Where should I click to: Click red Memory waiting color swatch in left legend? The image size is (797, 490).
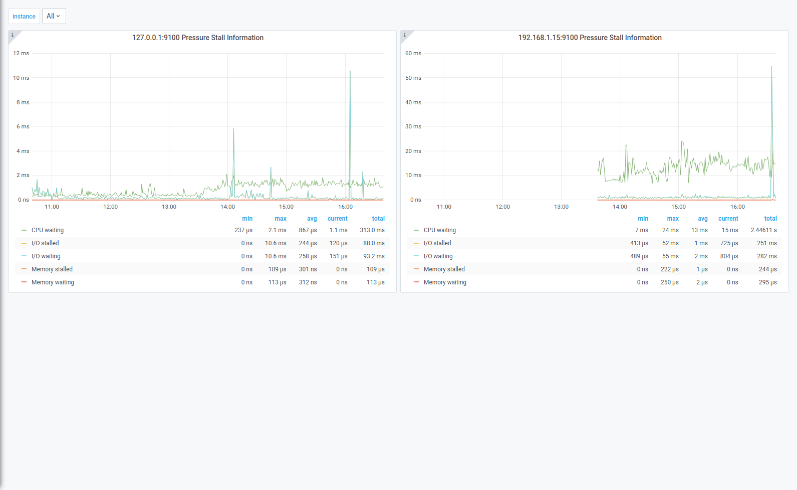click(24, 282)
